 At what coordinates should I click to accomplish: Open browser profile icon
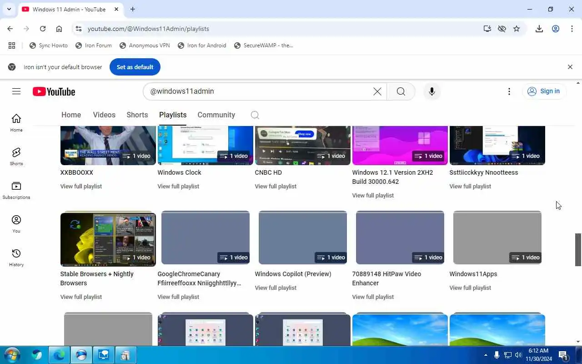pyautogui.click(x=556, y=29)
